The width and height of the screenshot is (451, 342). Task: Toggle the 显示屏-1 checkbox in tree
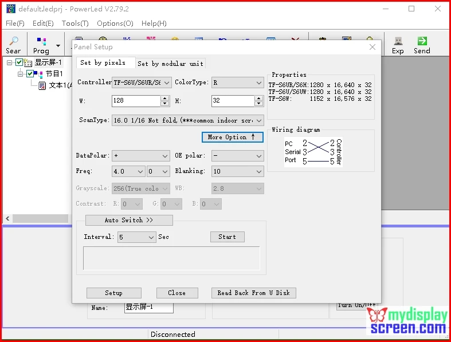19,62
